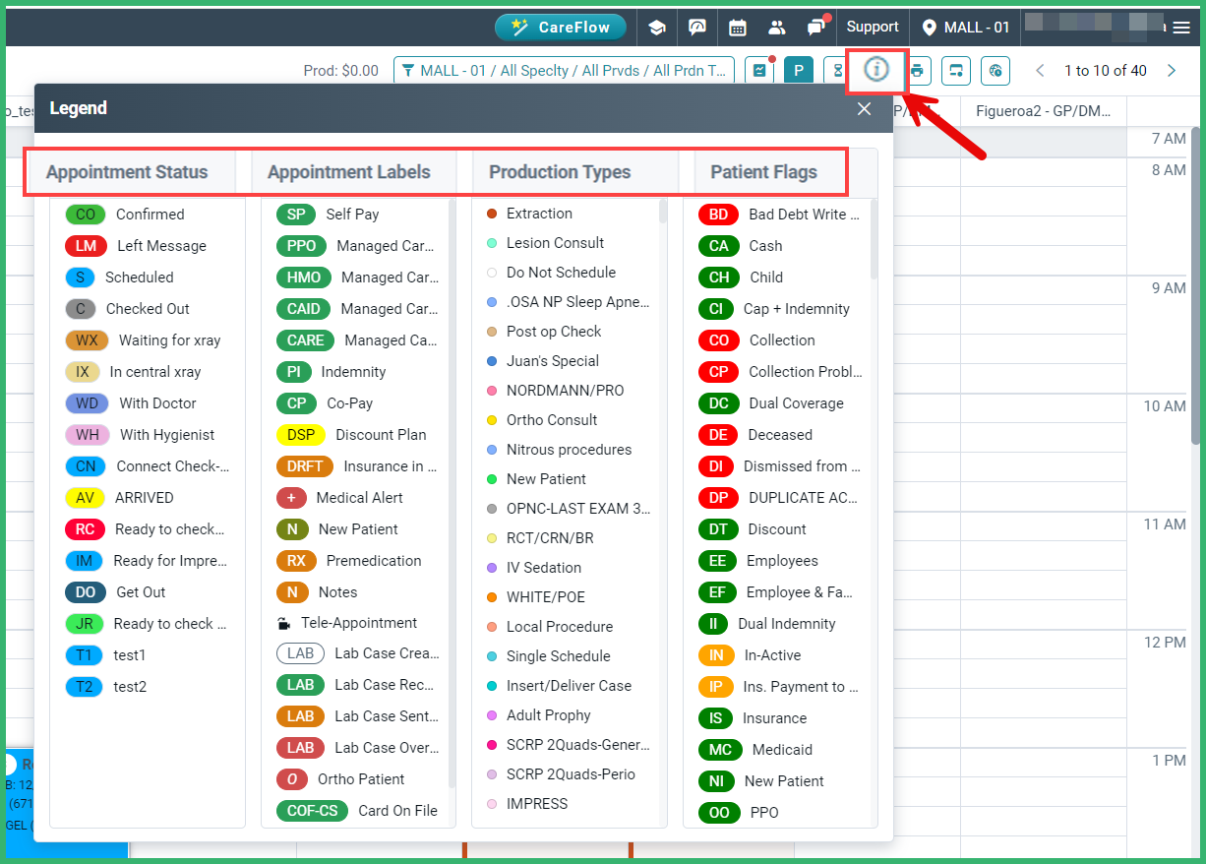
Task: Select the Appointment Labels heading
Action: (353, 171)
